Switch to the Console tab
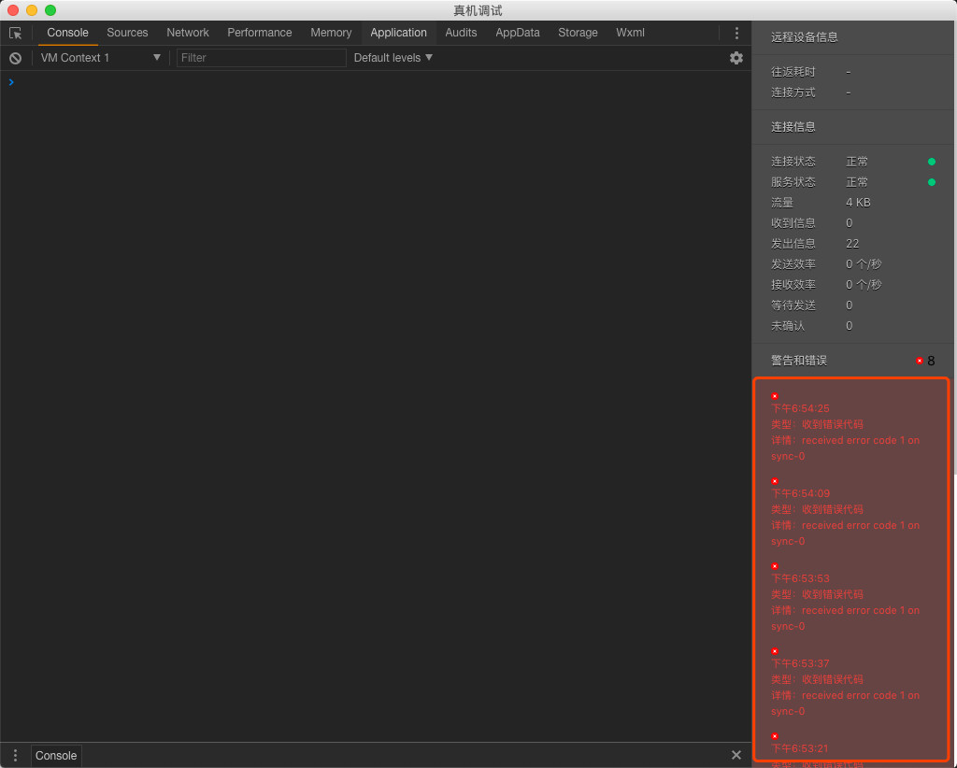Image resolution: width=957 pixels, height=768 pixels. (67, 33)
